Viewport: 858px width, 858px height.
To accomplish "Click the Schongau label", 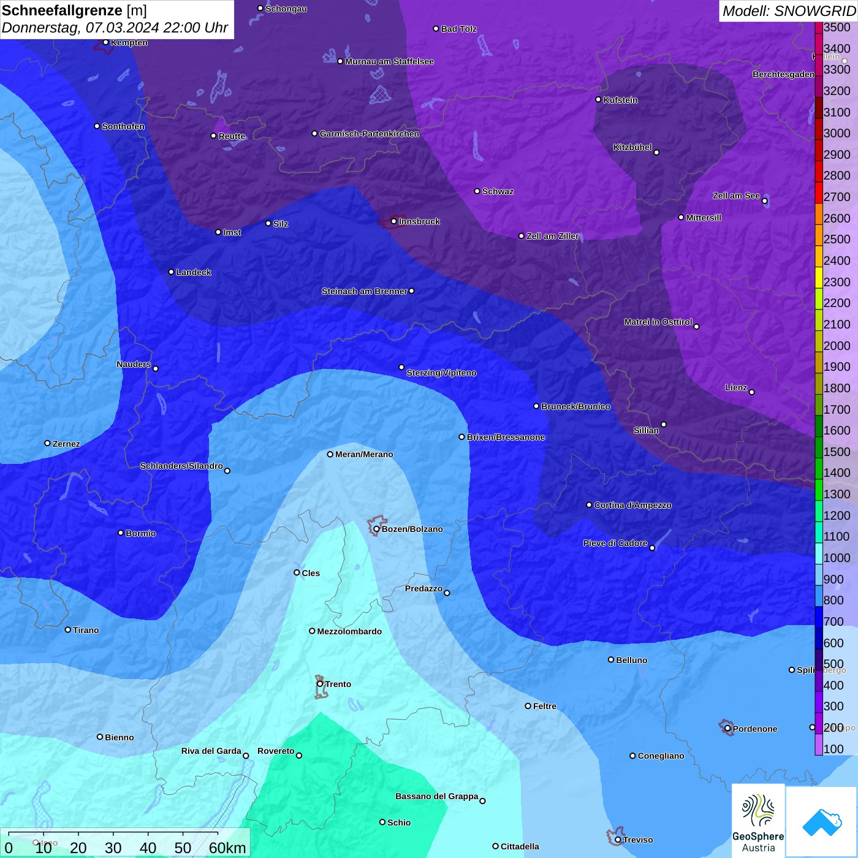I will coord(286,9).
